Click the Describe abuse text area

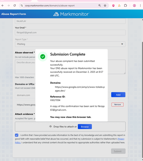70,67
